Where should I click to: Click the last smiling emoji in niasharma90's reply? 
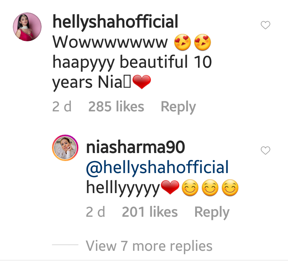tap(230, 189)
